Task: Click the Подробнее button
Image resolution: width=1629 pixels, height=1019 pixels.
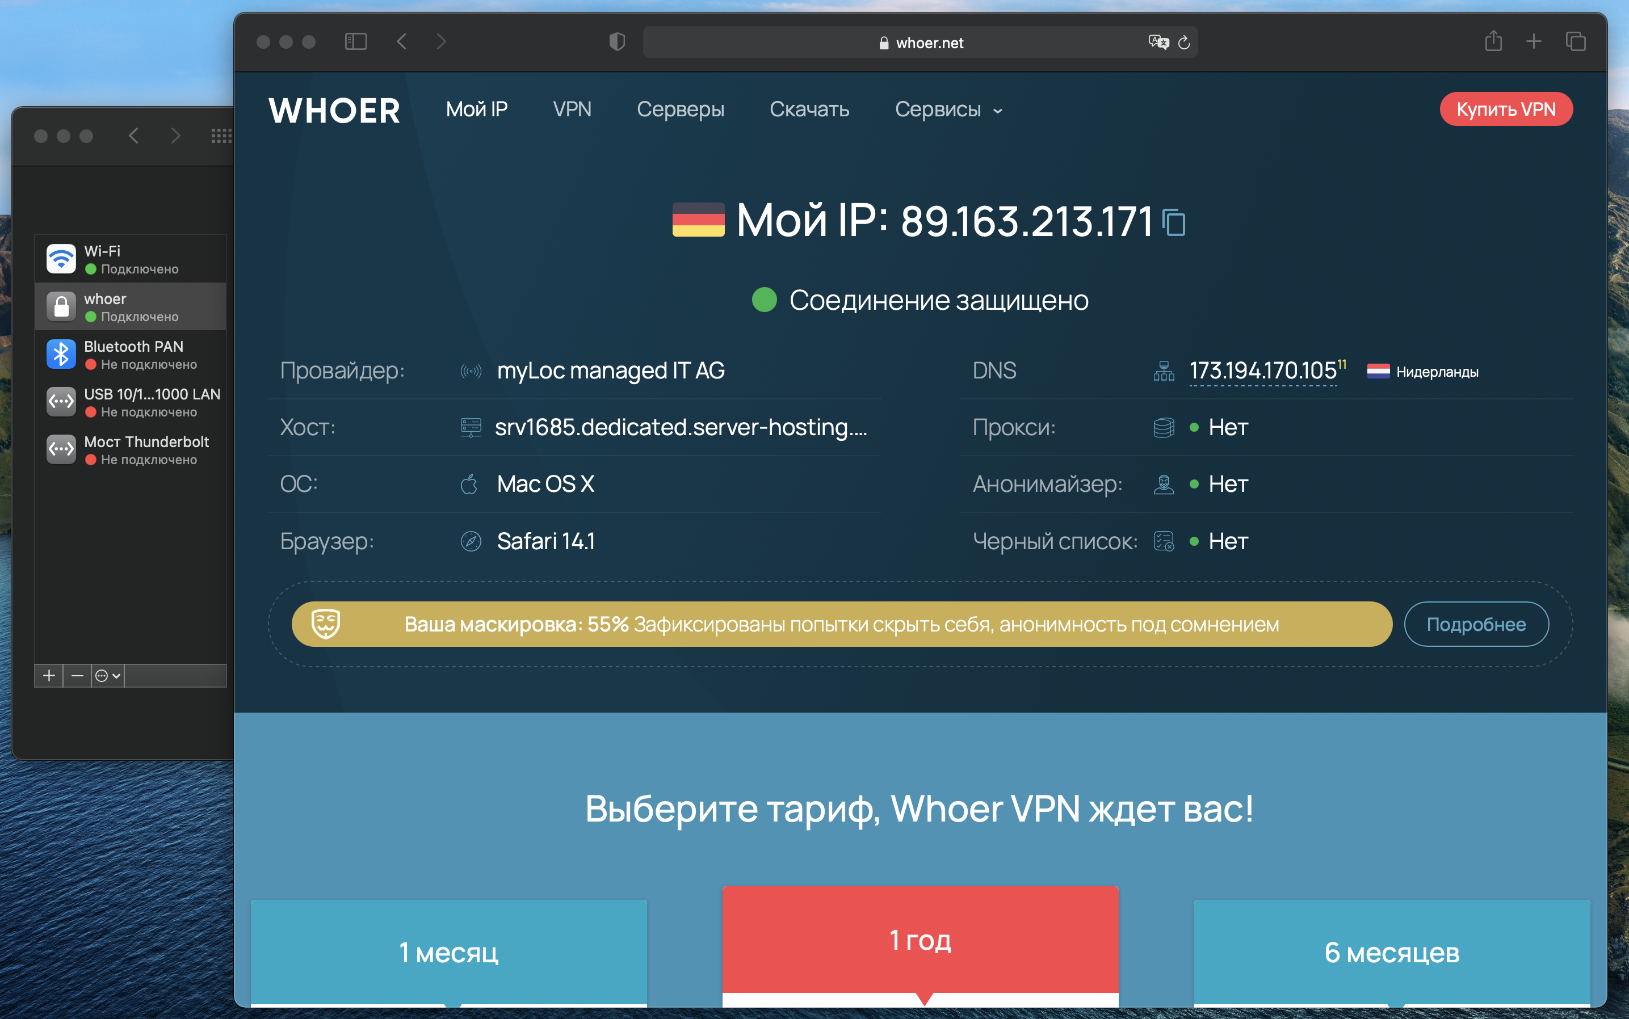Action: click(x=1476, y=624)
